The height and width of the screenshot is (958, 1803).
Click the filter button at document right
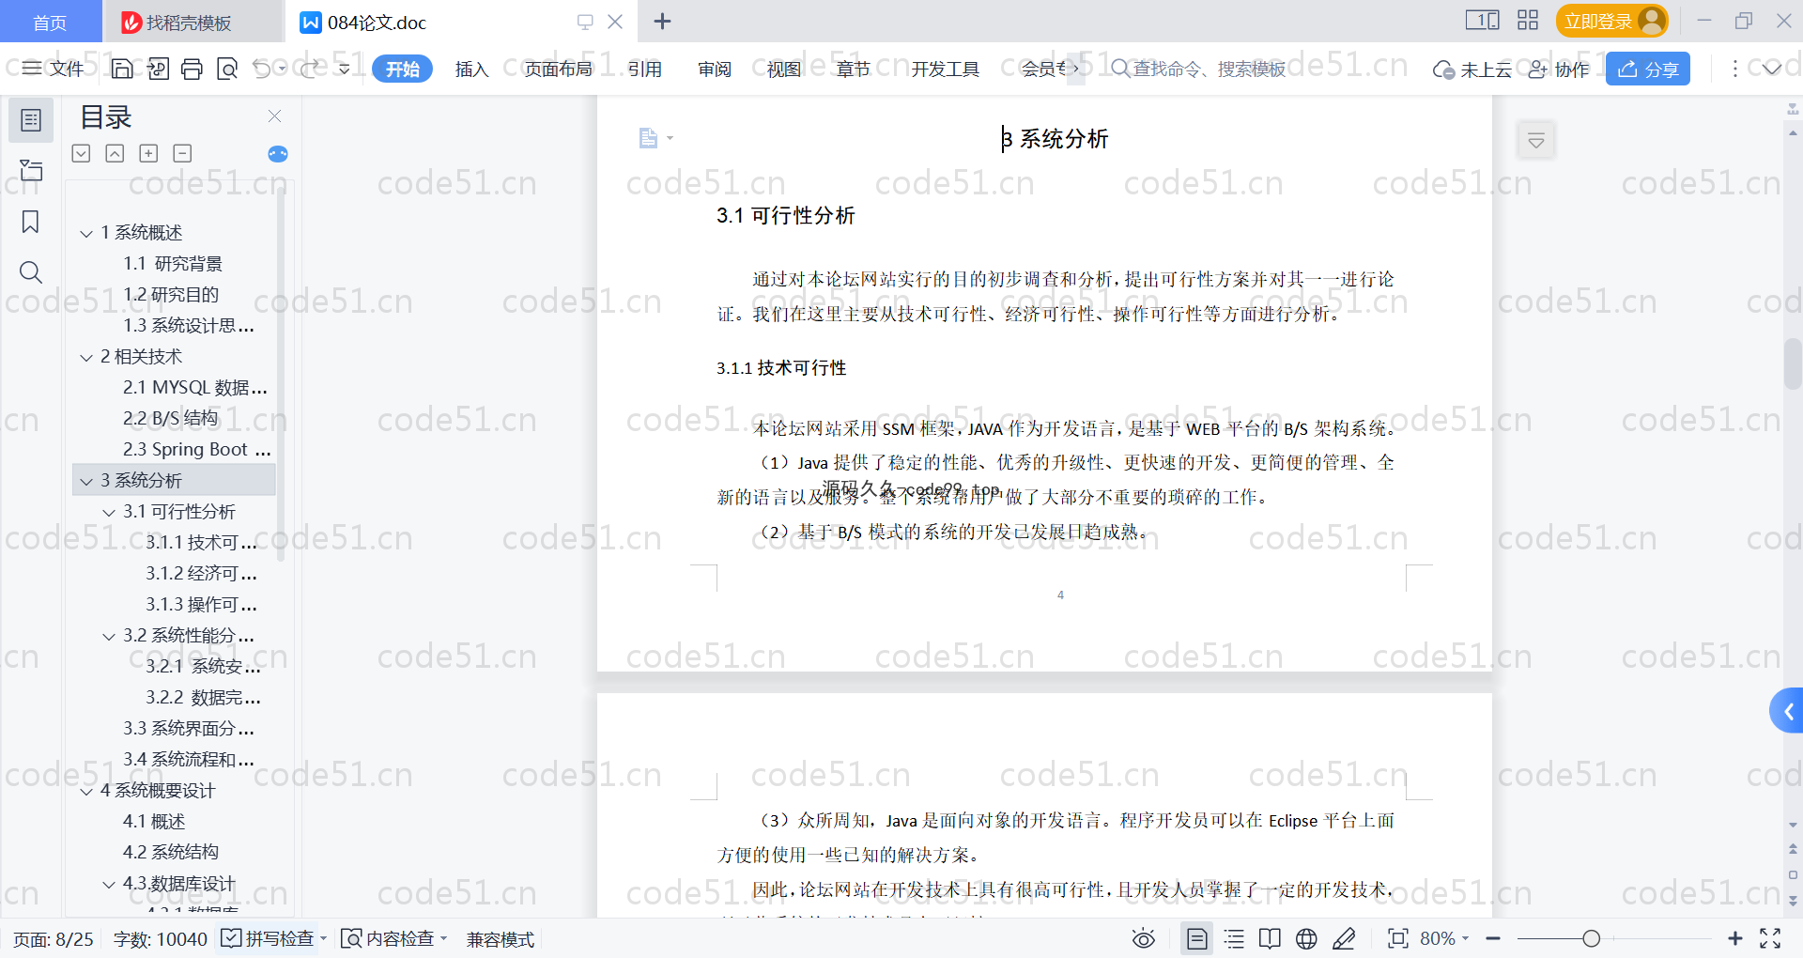(x=1535, y=140)
